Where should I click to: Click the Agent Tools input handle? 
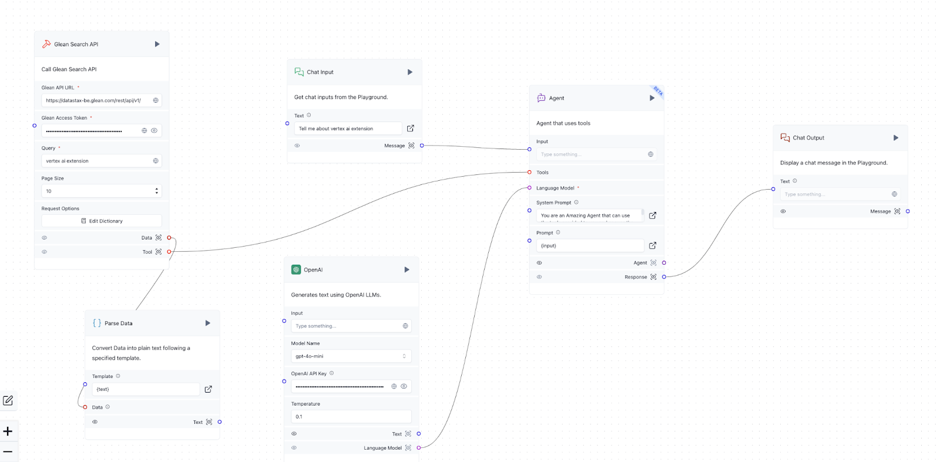(529, 173)
